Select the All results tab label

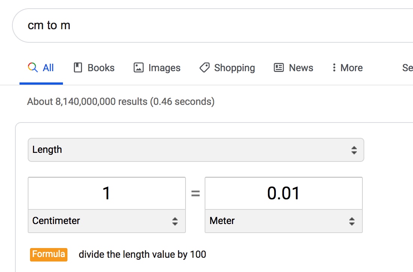tap(48, 68)
